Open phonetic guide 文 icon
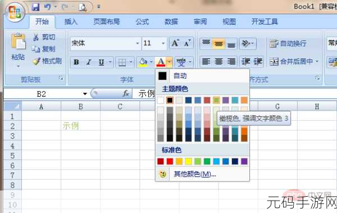Viewport: 337px width, 213px height. tap(181, 62)
